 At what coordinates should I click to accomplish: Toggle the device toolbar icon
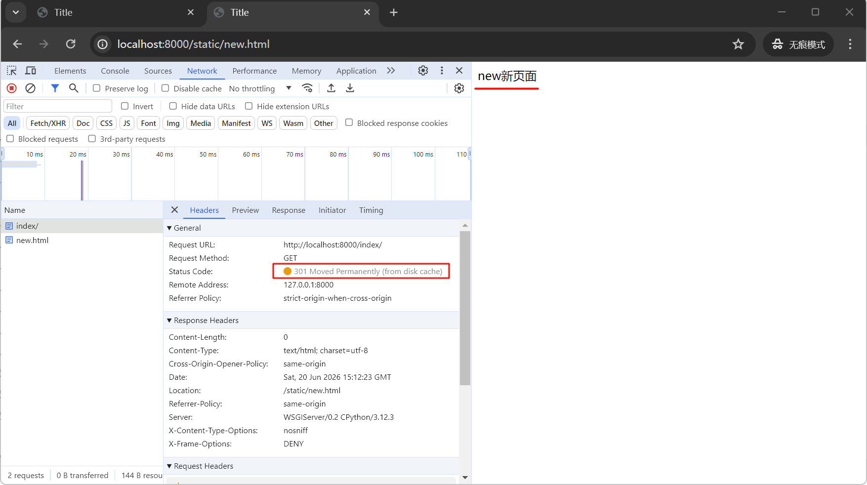tap(31, 71)
